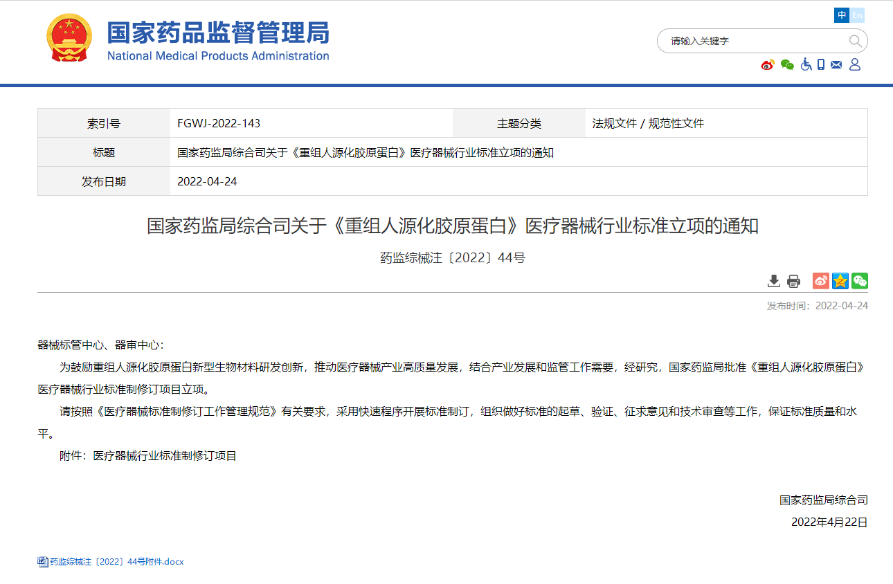Open 药监综械注〔2022〕44号附件.docx attachment
Screen dimensions: 893x584
[x=116, y=562]
